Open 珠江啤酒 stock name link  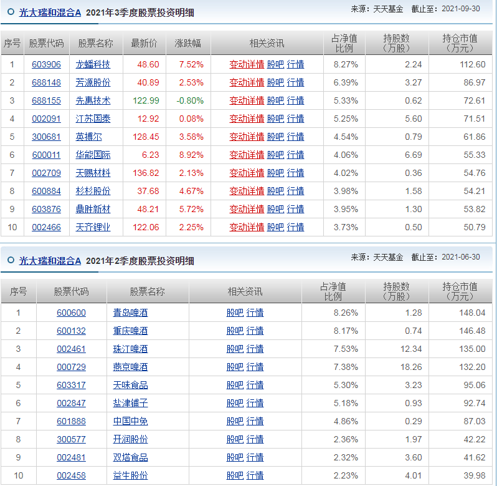point(131,349)
